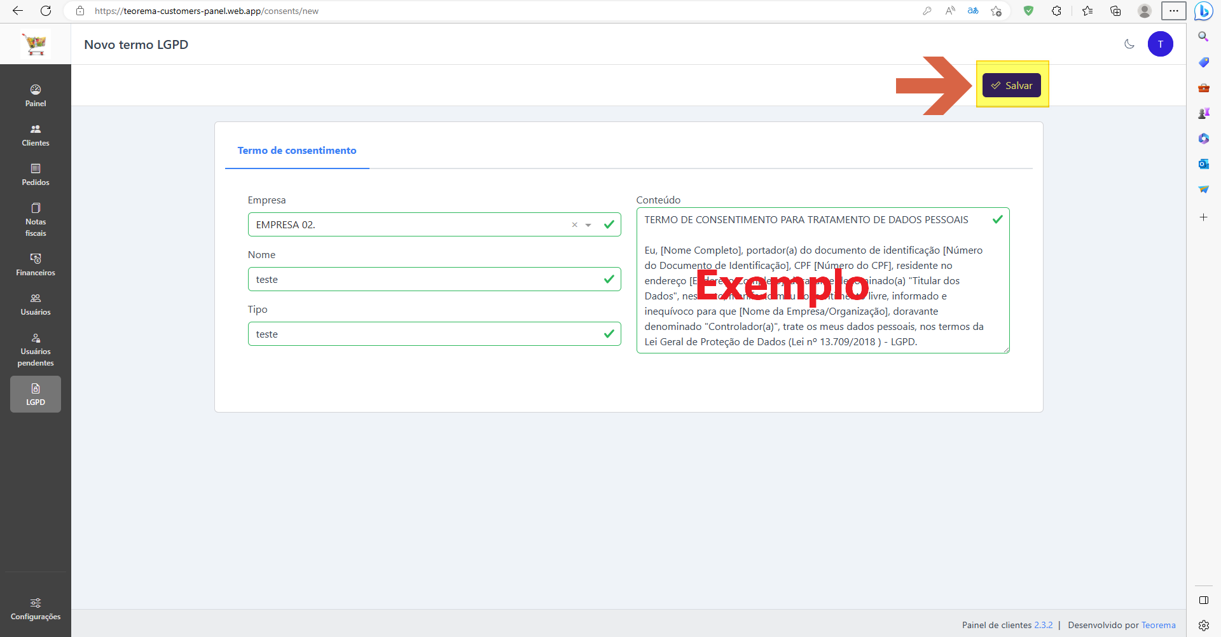Open Usuários section
This screenshot has width=1221, height=637.
36,305
